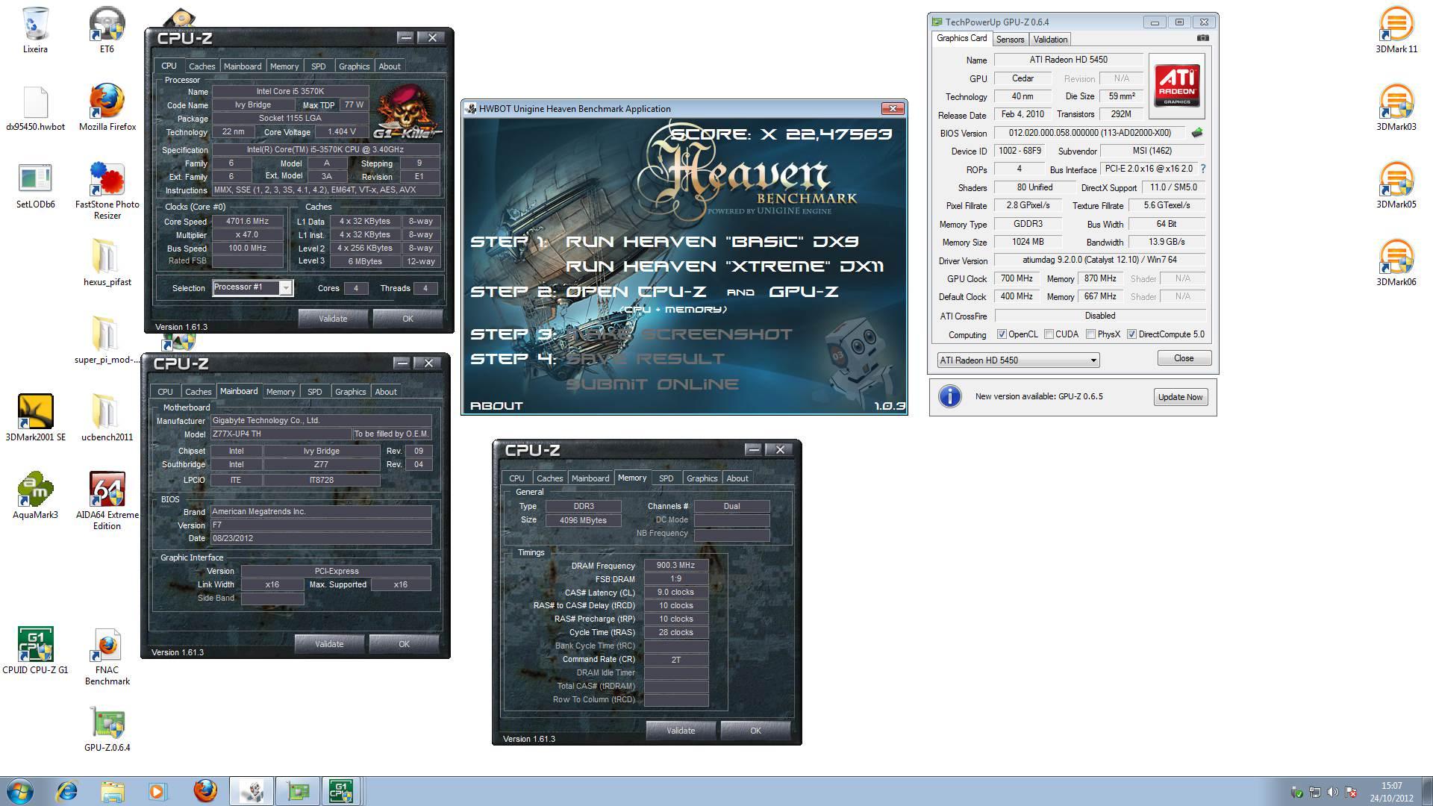Launch 3DMark 11 desktop shortcut
This screenshot has height=806, width=1433.
(x=1396, y=30)
